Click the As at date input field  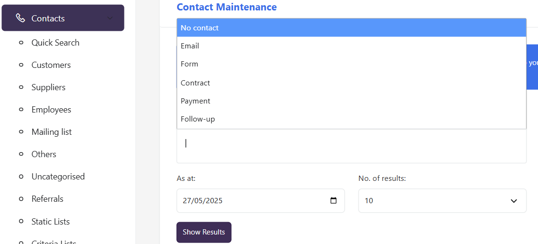pos(260,200)
